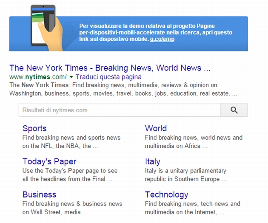Click the phone-in-hand banner illustration
The height and width of the screenshot is (223, 268).
[x=46, y=28]
